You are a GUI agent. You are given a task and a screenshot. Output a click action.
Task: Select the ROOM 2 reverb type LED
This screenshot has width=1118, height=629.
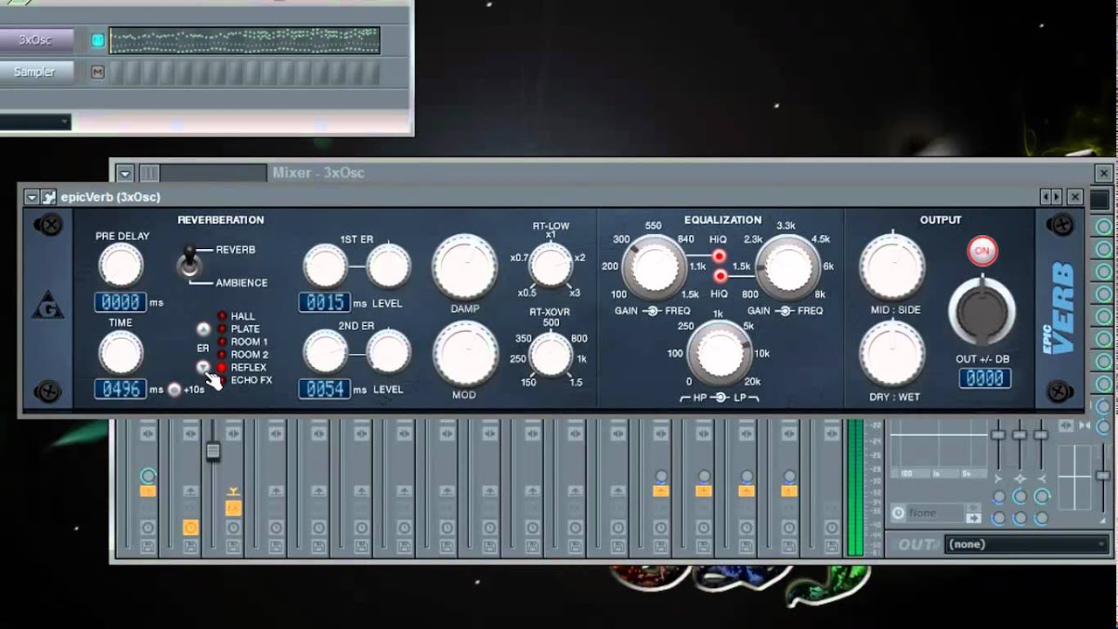click(222, 355)
